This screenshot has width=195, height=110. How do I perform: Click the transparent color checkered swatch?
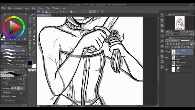[32, 70]
